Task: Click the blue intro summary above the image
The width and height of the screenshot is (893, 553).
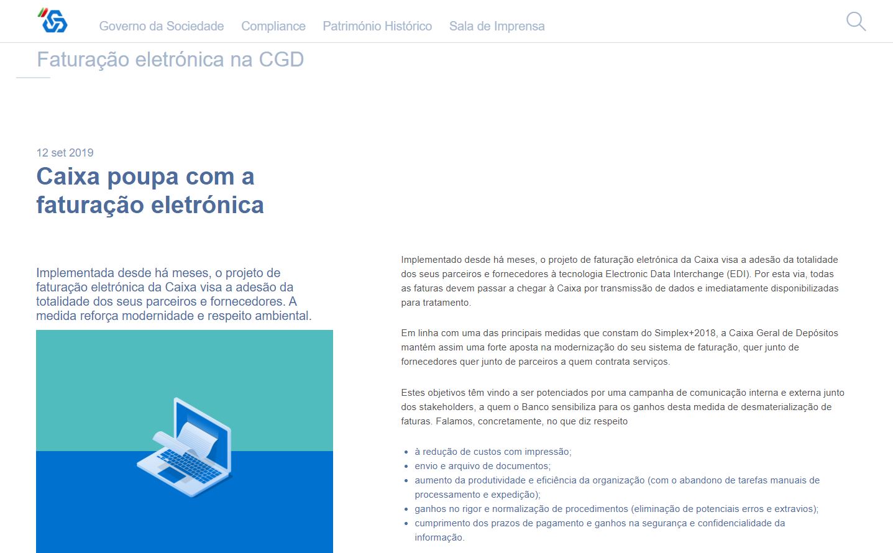Action: pyautogui.click(x=173, y=294)
